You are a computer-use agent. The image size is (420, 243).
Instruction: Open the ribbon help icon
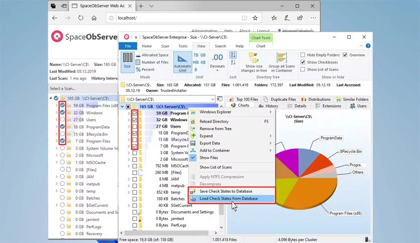click(x=368, y=46)
